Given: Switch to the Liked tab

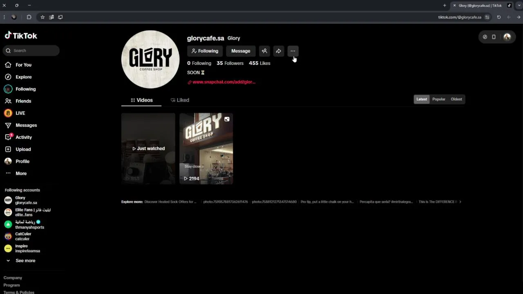Looking at the screenshot, I should click(x=180, y=100).
